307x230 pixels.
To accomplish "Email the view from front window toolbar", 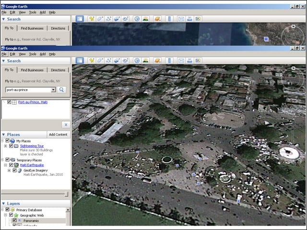I will [181, 61].
